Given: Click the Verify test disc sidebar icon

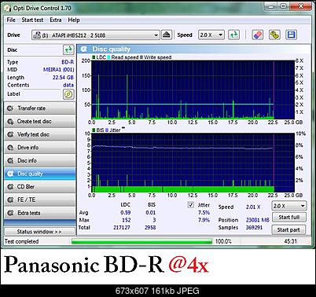Looking at the screenshot, I should (10, 134).
